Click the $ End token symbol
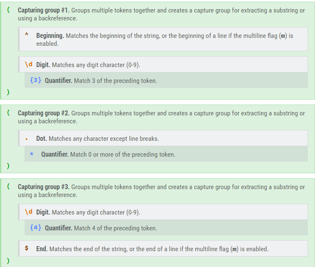Viewport: 315px width, 267px height. point(27,248)
